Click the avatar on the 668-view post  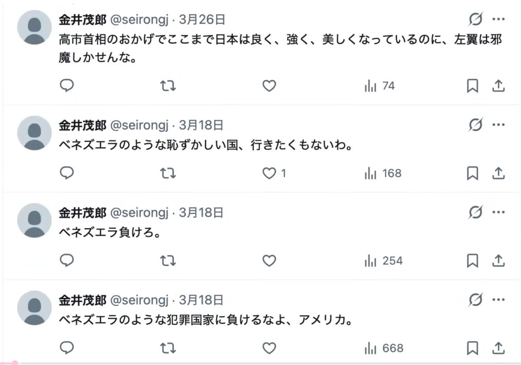tap(34, 307)
